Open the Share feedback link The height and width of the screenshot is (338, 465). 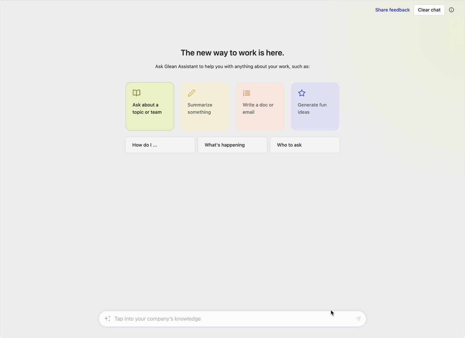(392, 10)
